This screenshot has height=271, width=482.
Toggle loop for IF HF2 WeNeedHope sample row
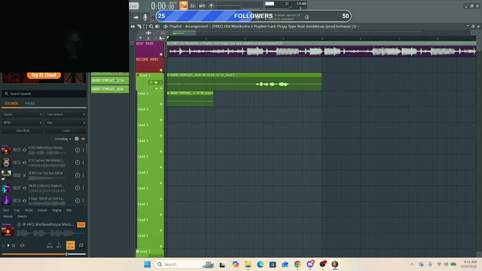(x=24, y=150)
